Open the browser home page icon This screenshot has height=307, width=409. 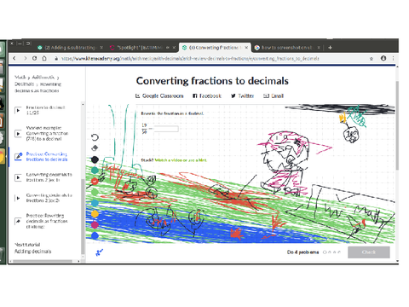(44, 58)
